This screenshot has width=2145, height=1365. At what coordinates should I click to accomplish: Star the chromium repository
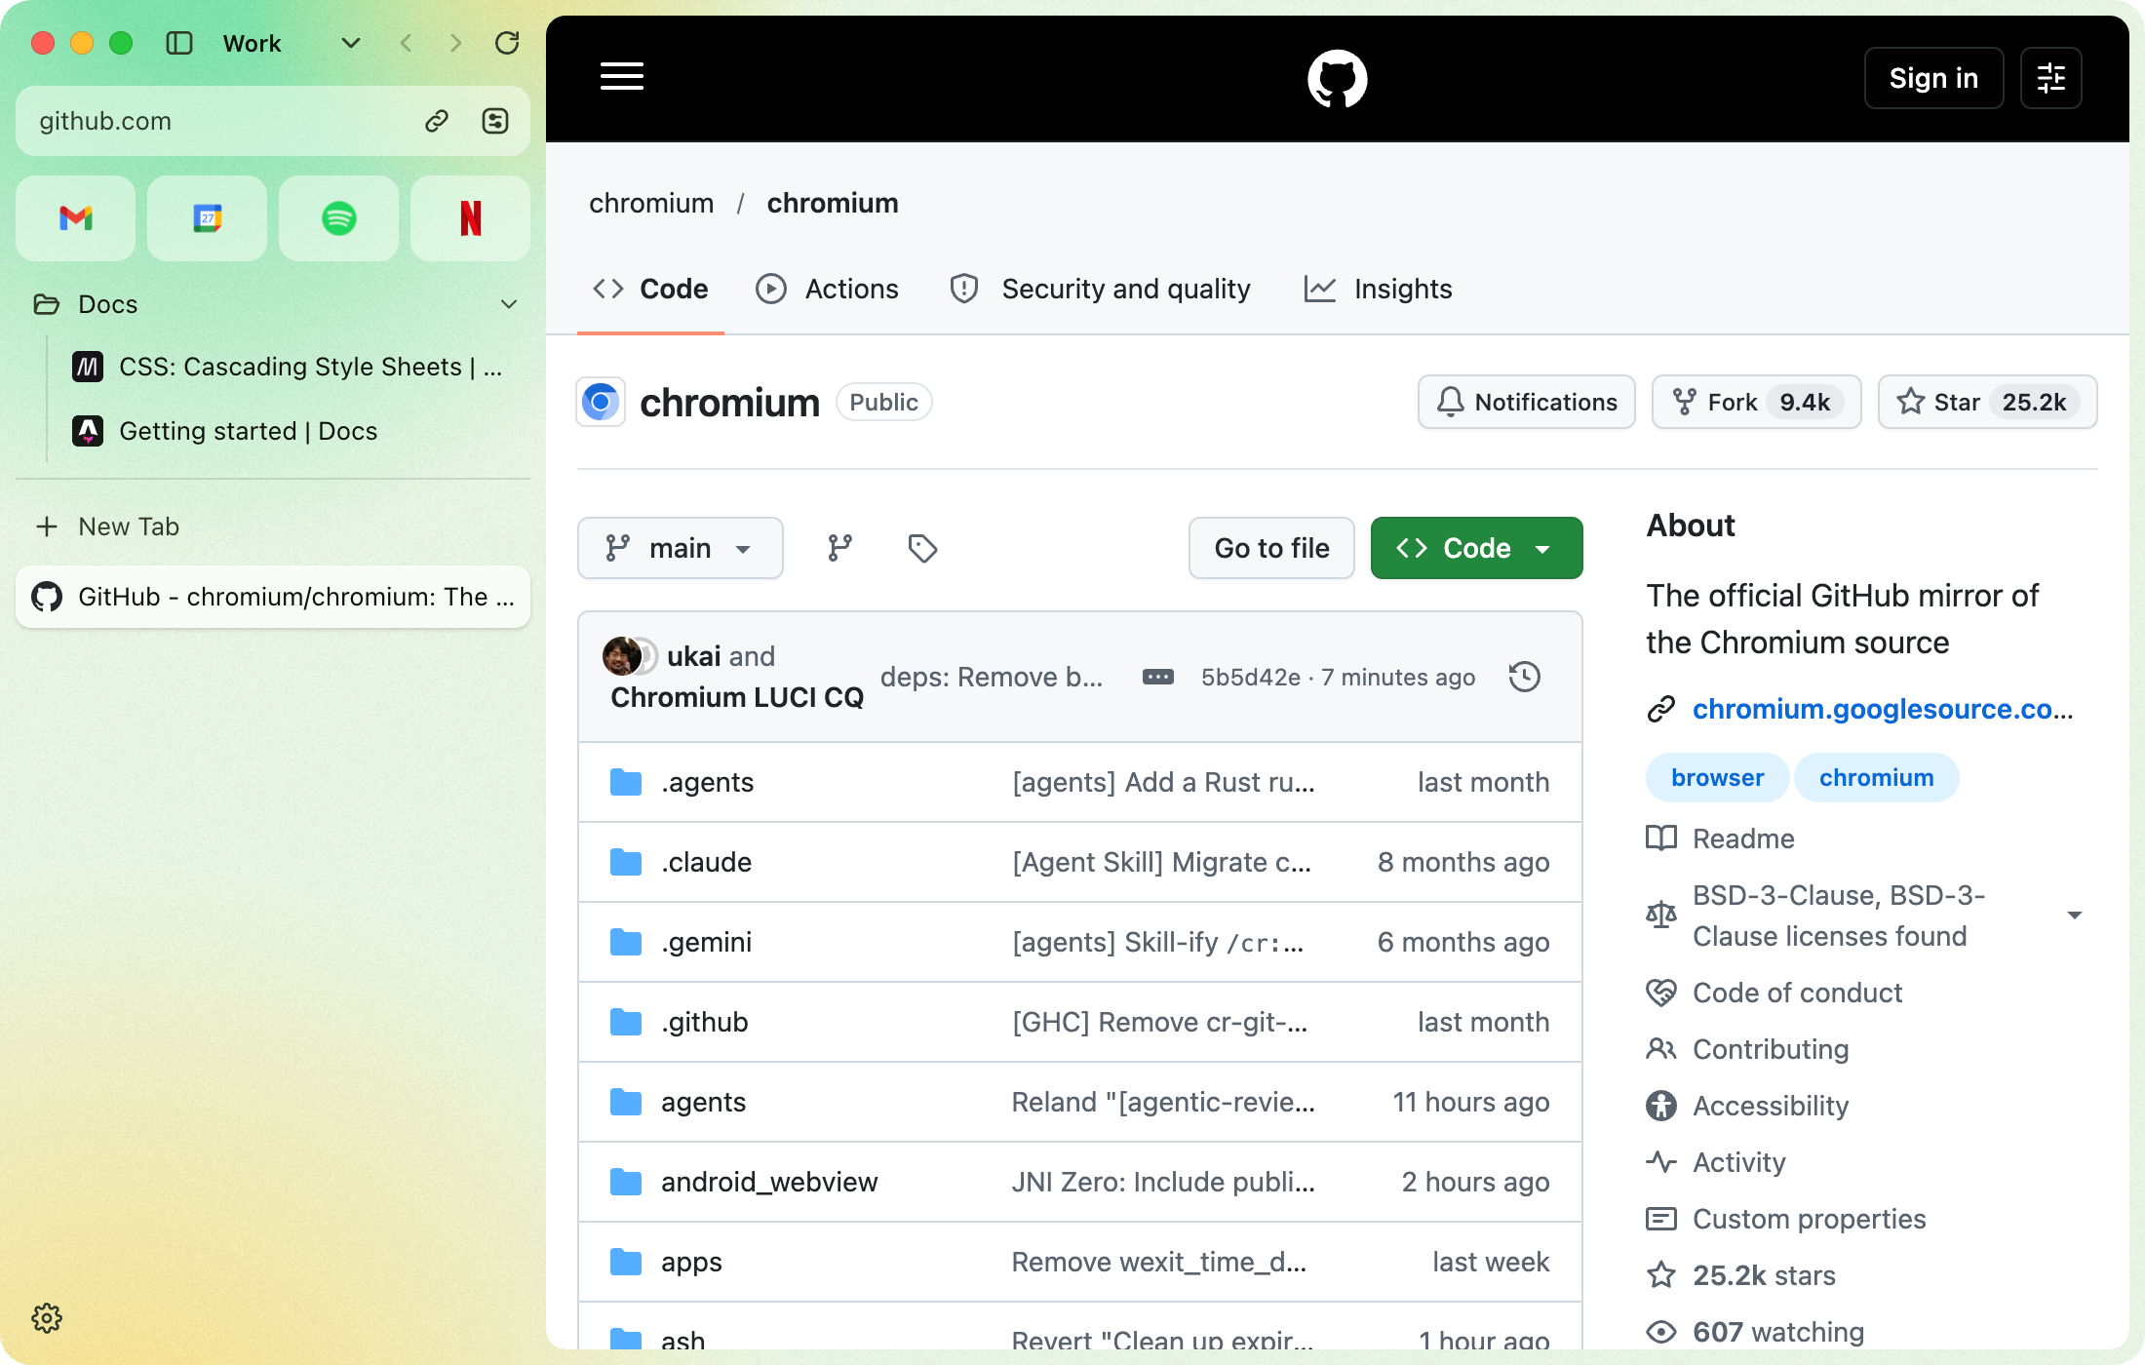pos(1987,402)
